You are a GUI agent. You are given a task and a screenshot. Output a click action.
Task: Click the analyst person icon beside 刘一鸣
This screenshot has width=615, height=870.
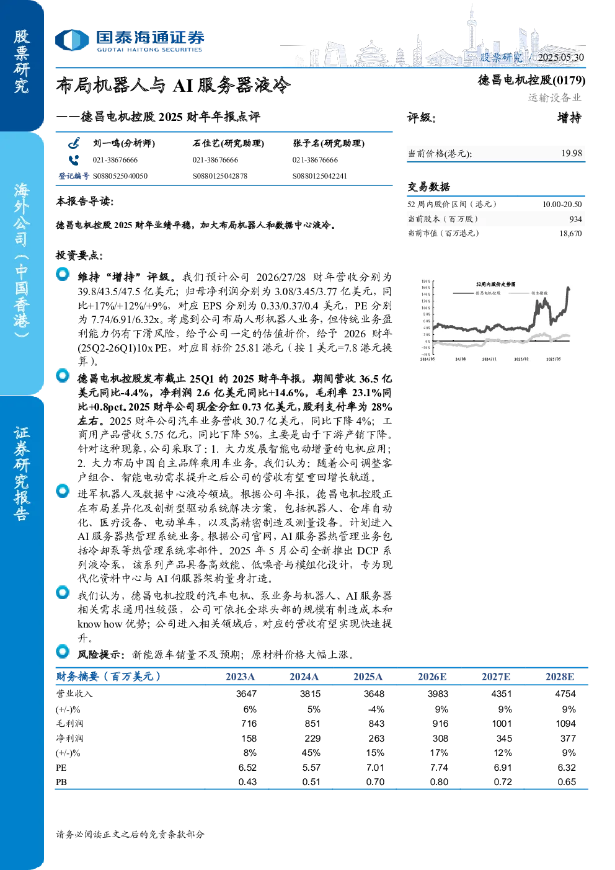pyautogui.click(x=74, y=143)
